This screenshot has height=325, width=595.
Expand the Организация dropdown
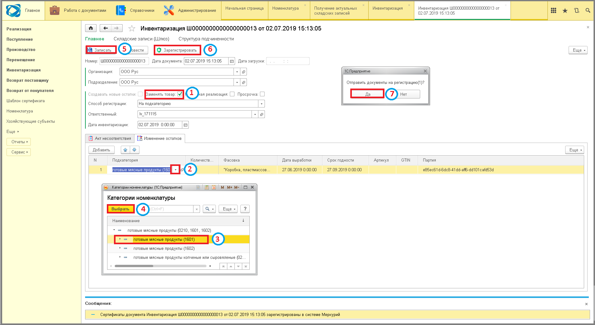237,72
